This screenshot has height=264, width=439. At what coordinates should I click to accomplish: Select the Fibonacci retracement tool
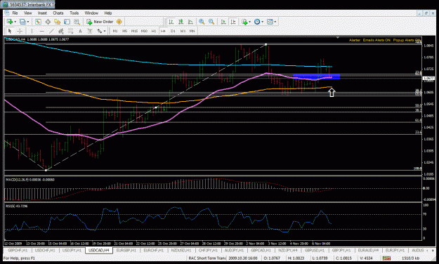[70, 31]
